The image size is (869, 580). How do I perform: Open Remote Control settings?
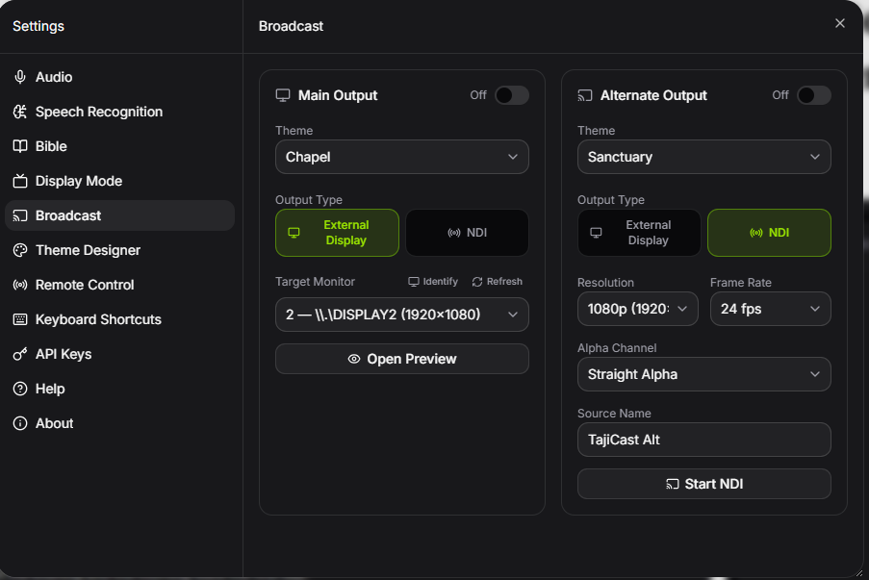point(119,285)
